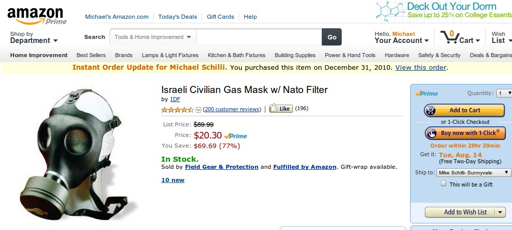The height and width of the screenshot is (230, 512).
Task: Click the Prime badge beside the price
Action: tap(235, 135)
